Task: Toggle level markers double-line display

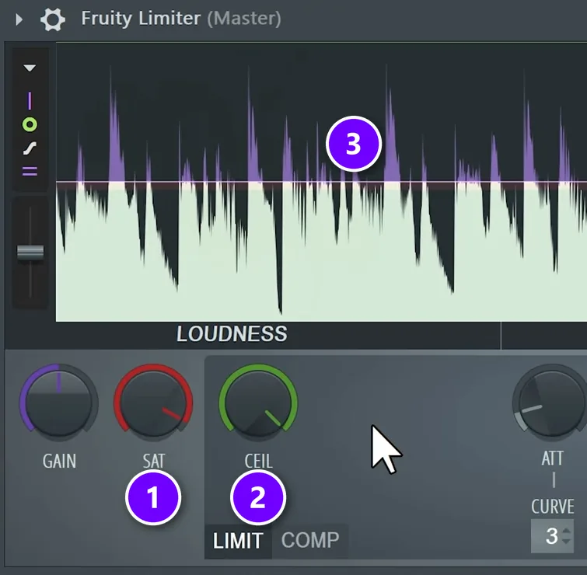Action: click(30, 172)
